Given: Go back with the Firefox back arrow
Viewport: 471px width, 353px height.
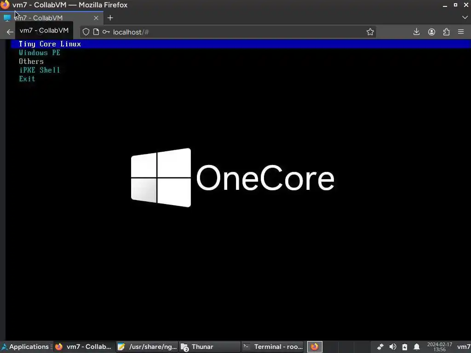Looking at the screenshot, I should click(10, 32).
